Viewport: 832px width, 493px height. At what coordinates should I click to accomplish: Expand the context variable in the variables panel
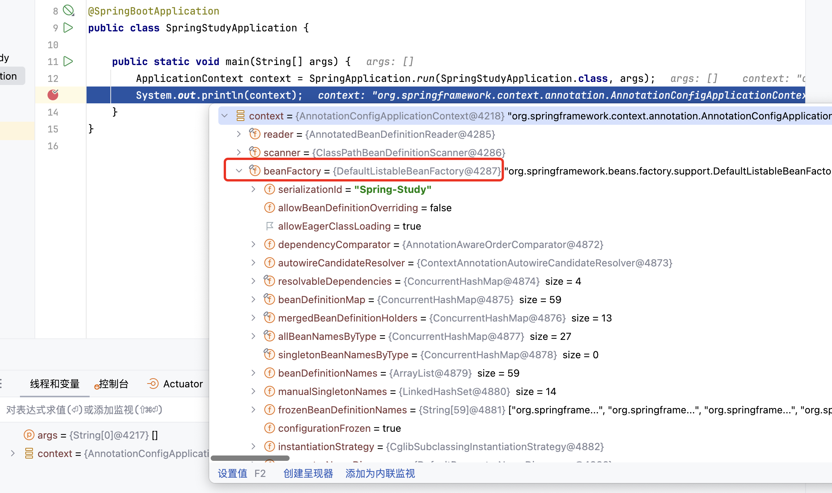point(13,453)
